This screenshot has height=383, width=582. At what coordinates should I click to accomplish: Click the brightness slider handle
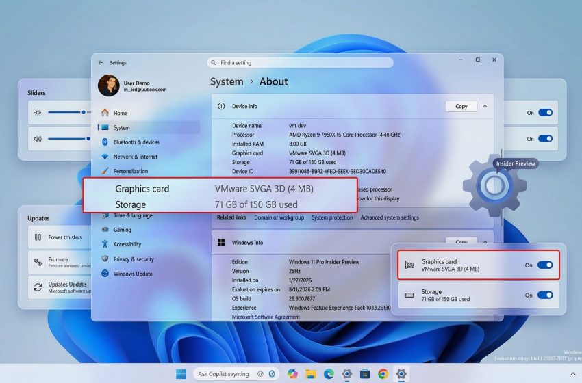pyautogui.click(x=84, y=112)
